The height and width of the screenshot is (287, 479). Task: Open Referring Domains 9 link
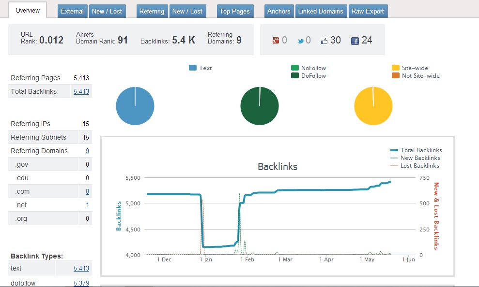coord(87,151)
